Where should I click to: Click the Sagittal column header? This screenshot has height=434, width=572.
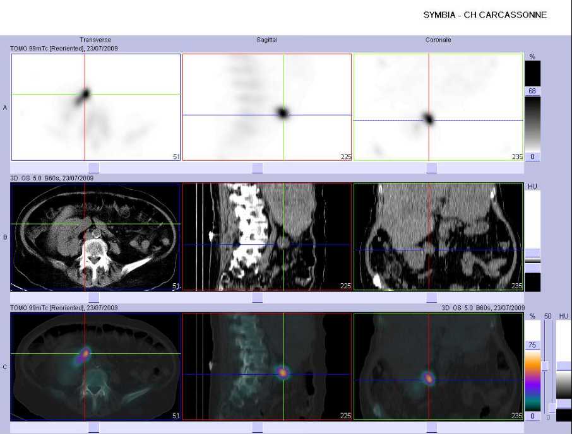266,40
